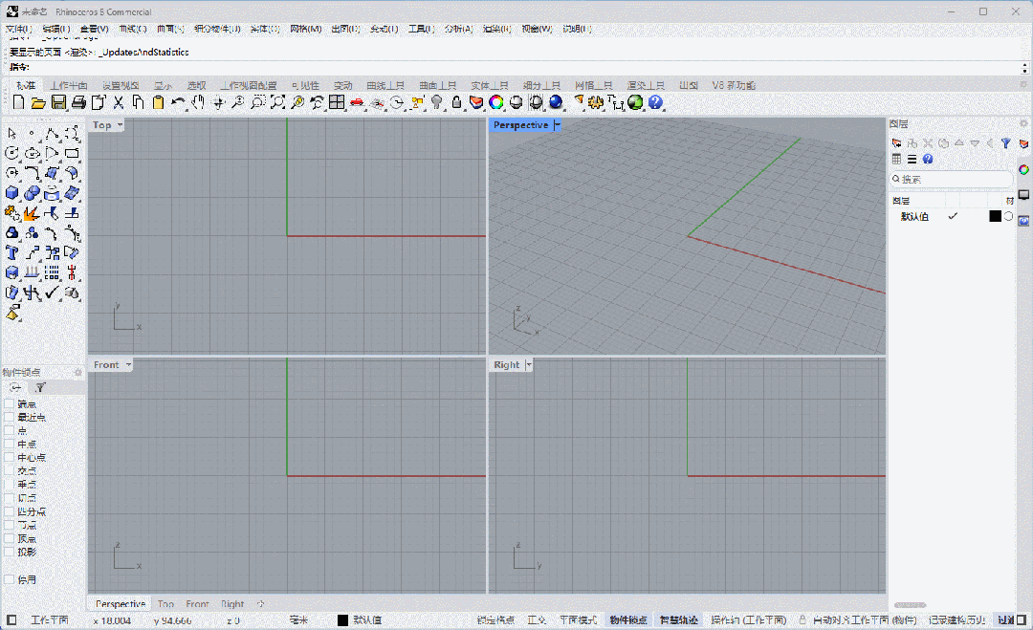Click the black layer swatch in status bar
This screenshot has width=1033, height=630.
pos(342,620)
